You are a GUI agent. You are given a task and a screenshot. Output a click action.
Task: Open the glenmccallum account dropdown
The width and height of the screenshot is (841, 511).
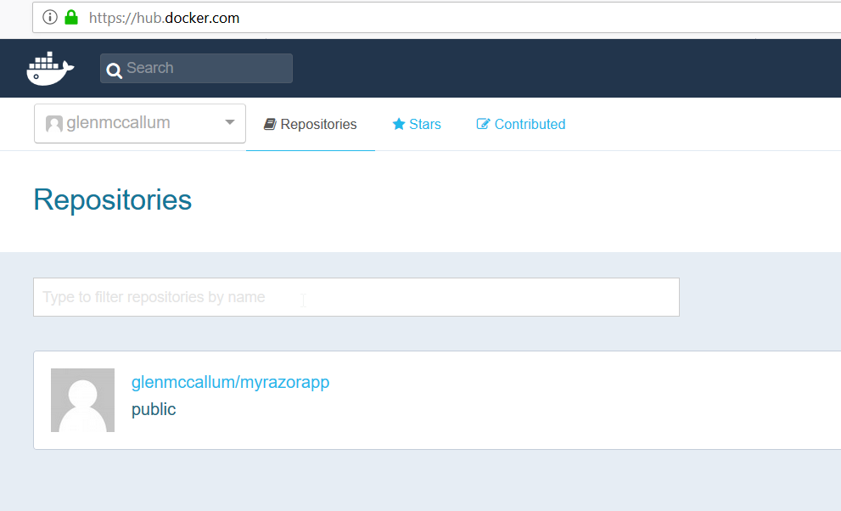click(x=140, y=123)
